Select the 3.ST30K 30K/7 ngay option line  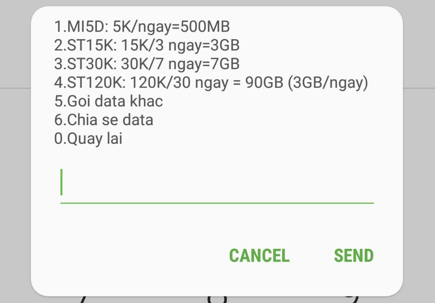coord(146,64)
